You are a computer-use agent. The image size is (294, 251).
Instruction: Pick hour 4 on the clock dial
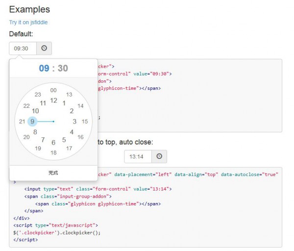click(72, 132)
